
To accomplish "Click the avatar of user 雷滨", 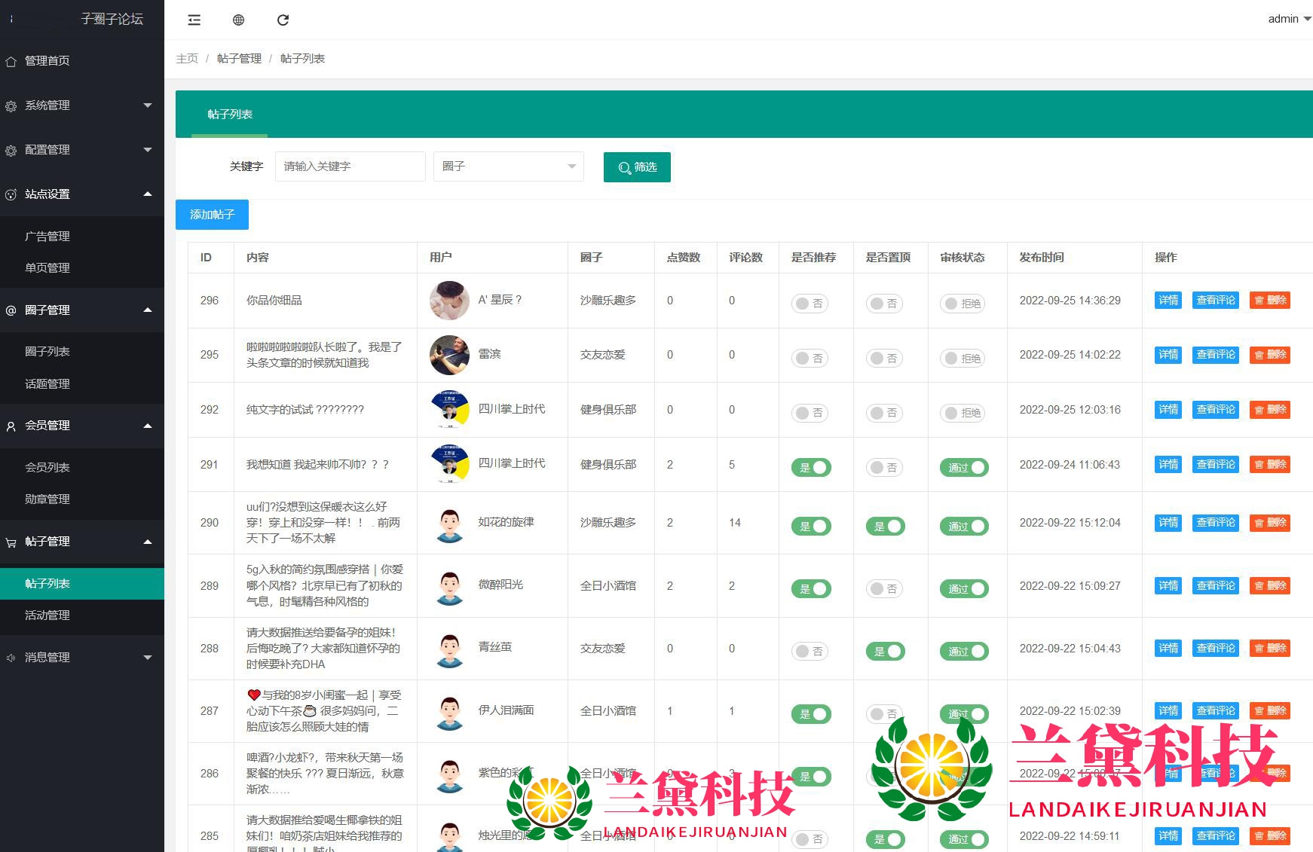I will coord(449,355).
